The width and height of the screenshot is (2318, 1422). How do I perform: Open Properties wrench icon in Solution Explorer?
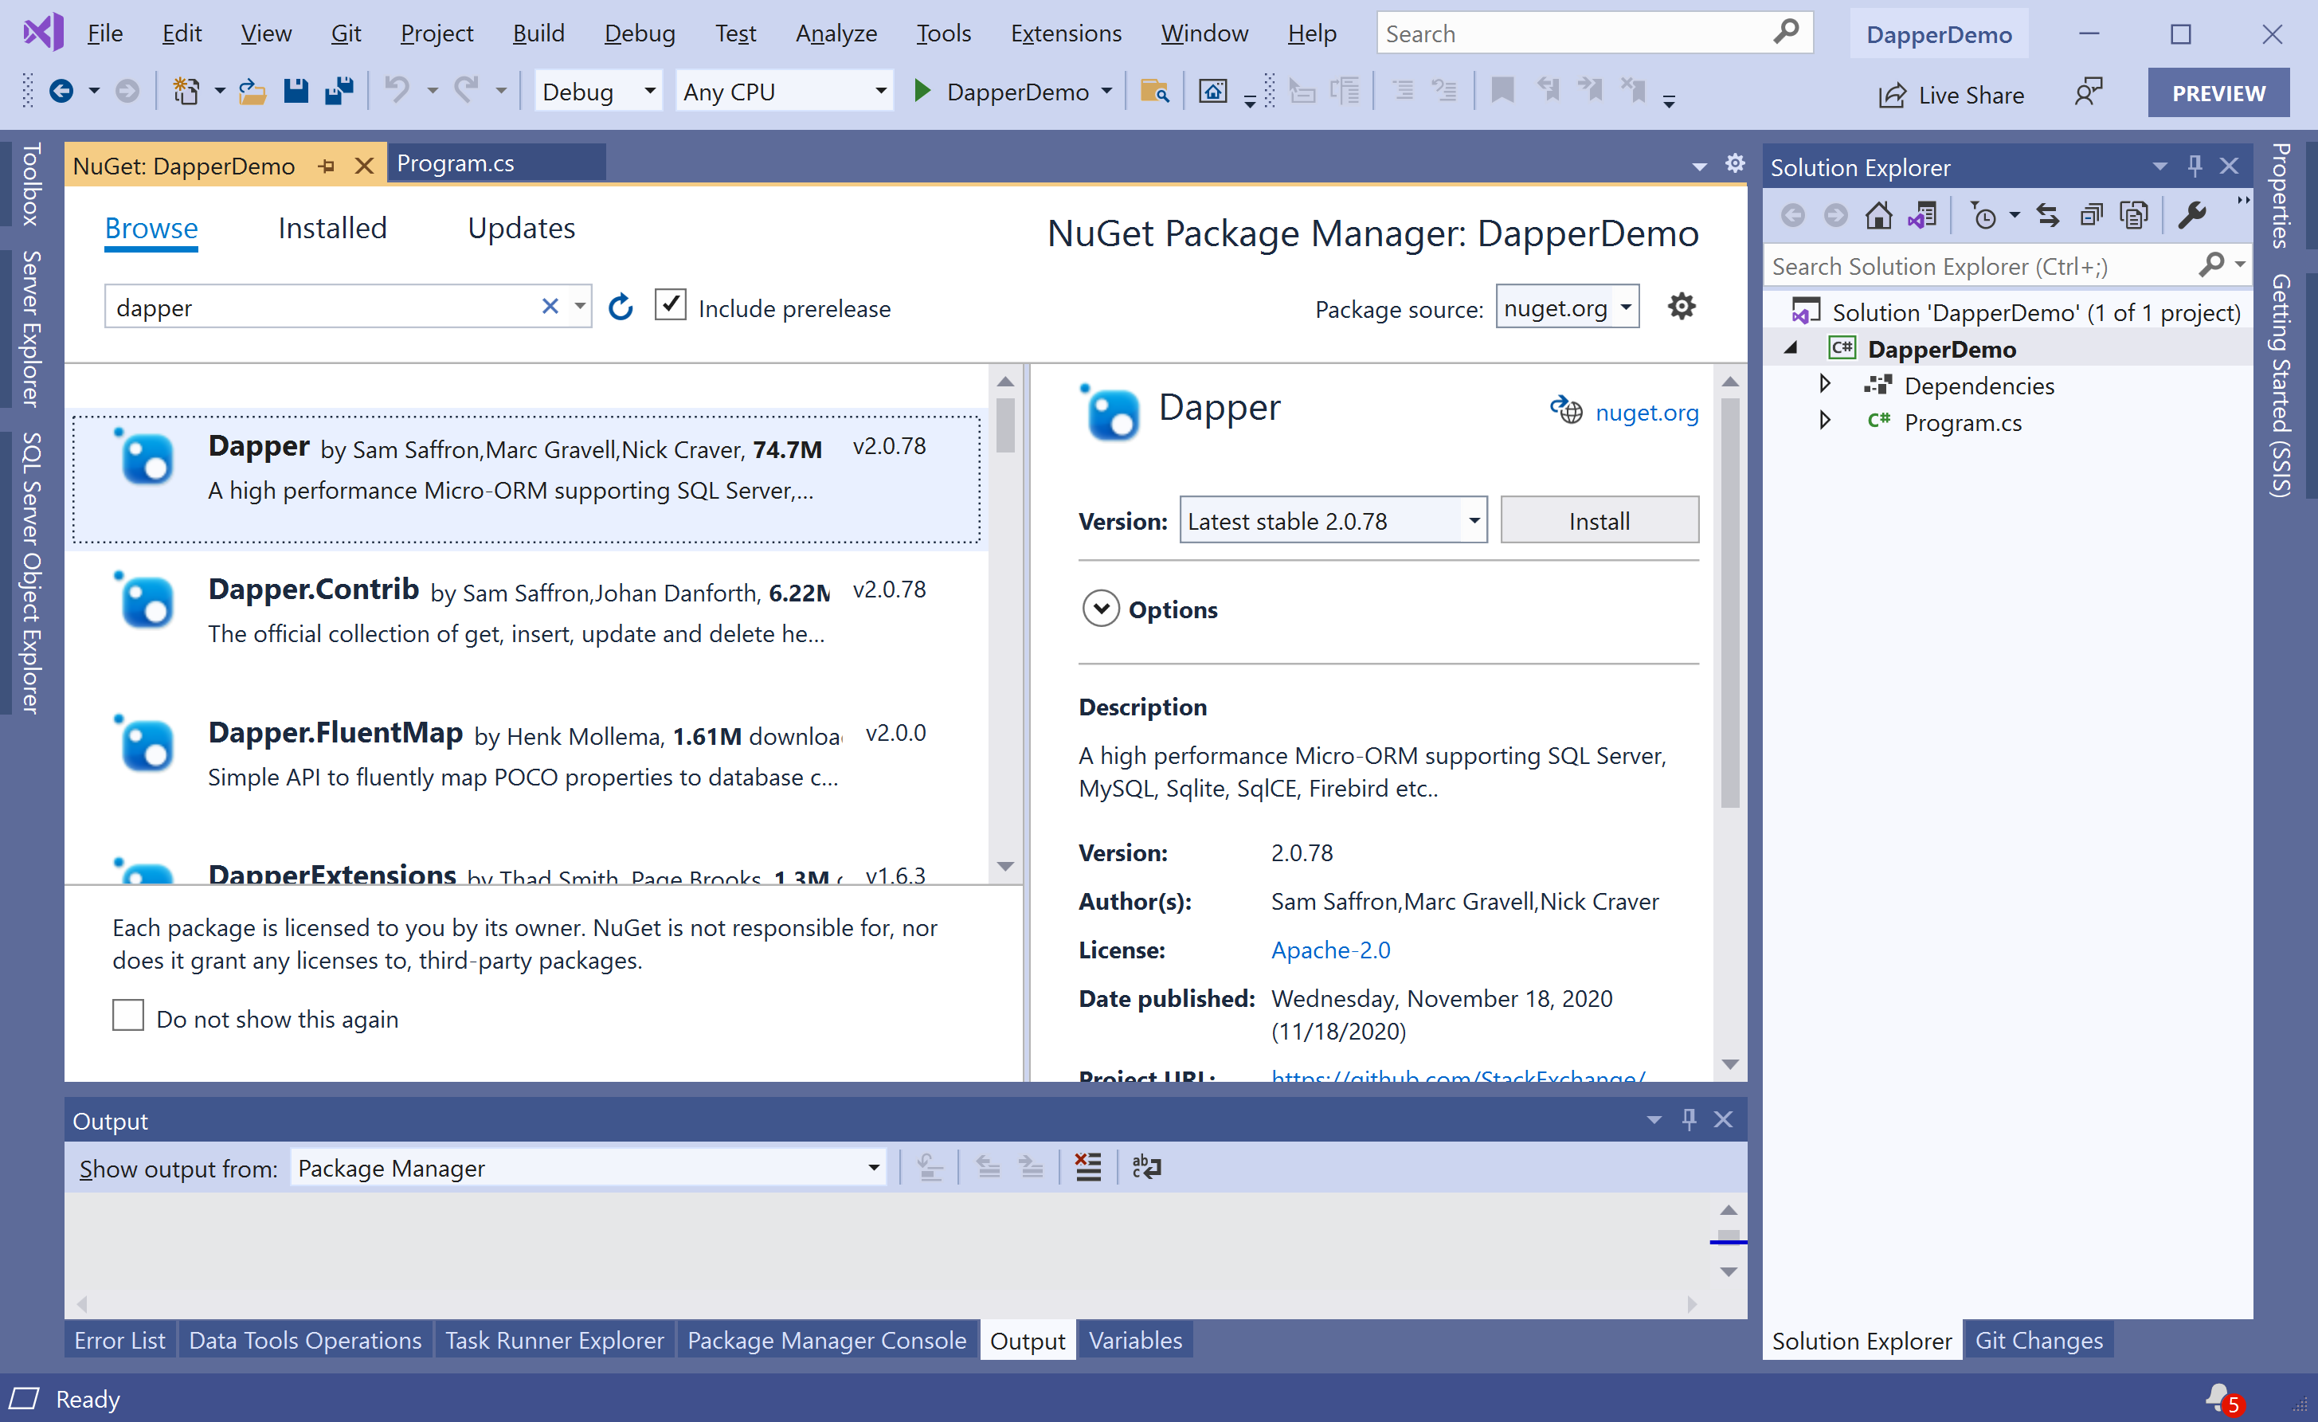pos(2191,216)
